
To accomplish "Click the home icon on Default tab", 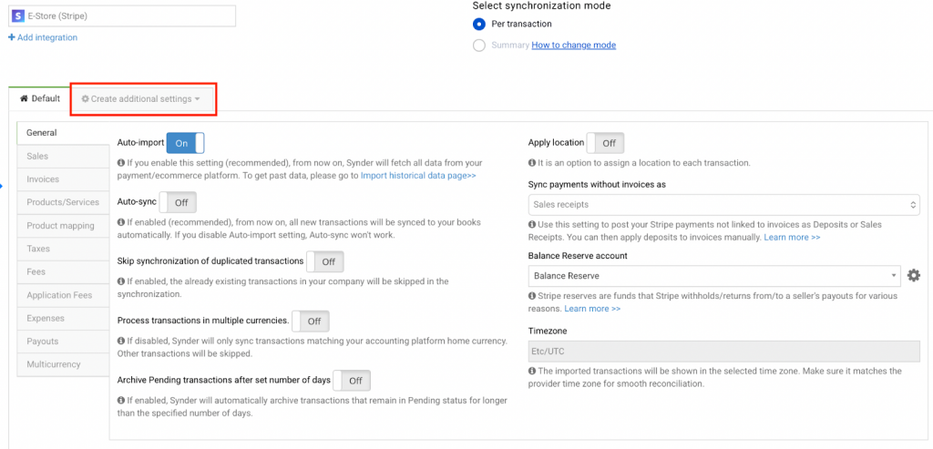I will pyautogui.click(x=24, y=98).
